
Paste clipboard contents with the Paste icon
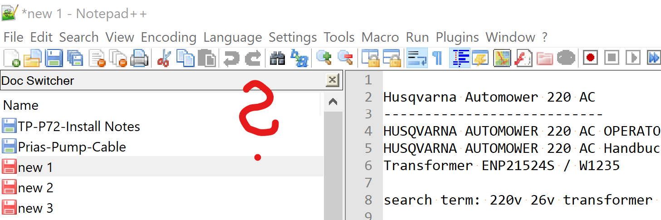[207, 59]
